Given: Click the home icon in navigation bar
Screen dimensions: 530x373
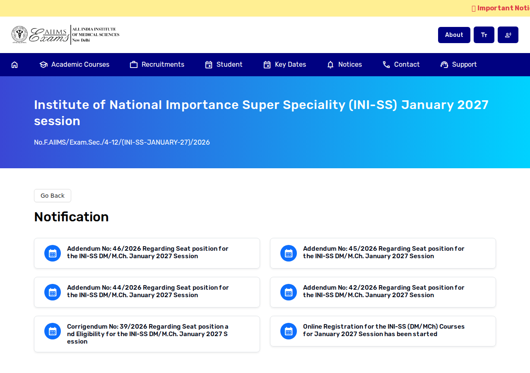Looking at the screenshot, I should pyautogui.click(x=14, y=65).
